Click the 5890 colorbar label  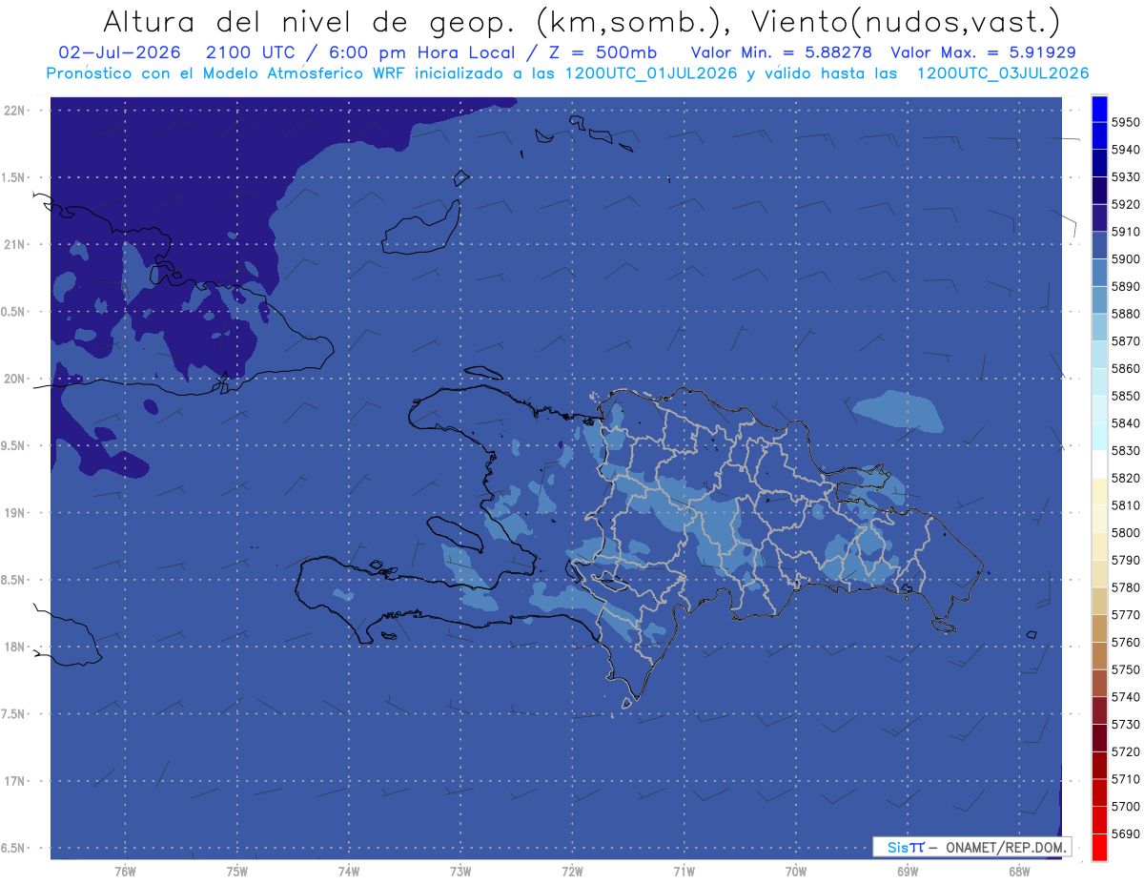coord(1126,287)
